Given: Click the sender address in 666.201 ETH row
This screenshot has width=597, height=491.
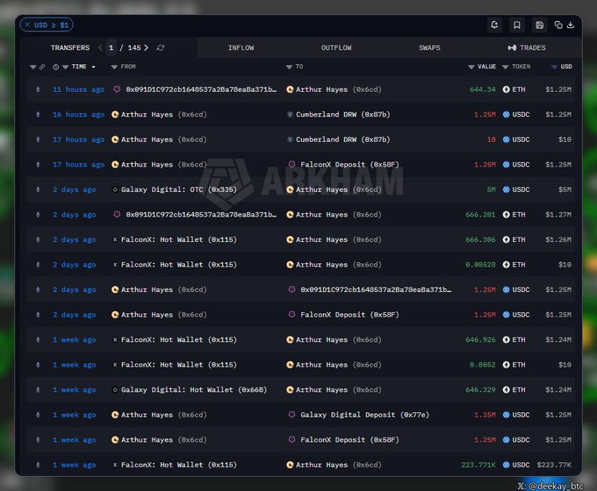Looking at the screenshot, I should click(201, 215).
